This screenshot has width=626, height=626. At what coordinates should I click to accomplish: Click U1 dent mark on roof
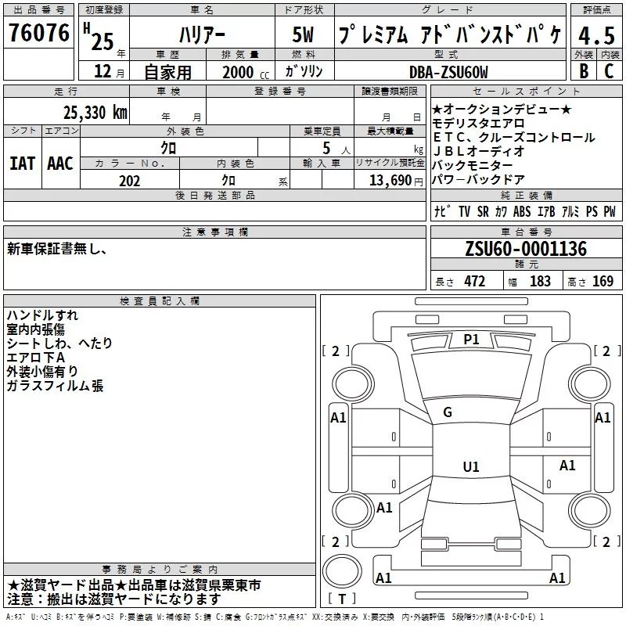point(471,466)
